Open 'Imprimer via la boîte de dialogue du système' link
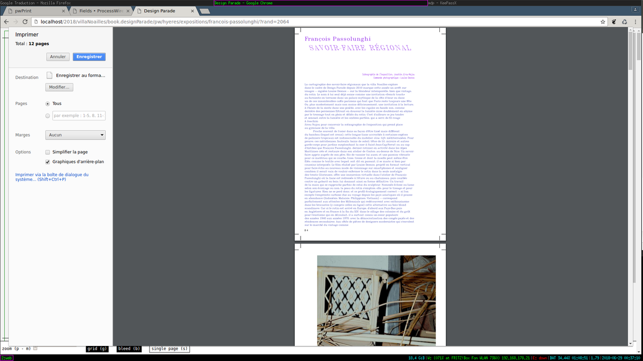The height and width of the screenshot is (361, 643). (51, 177)
